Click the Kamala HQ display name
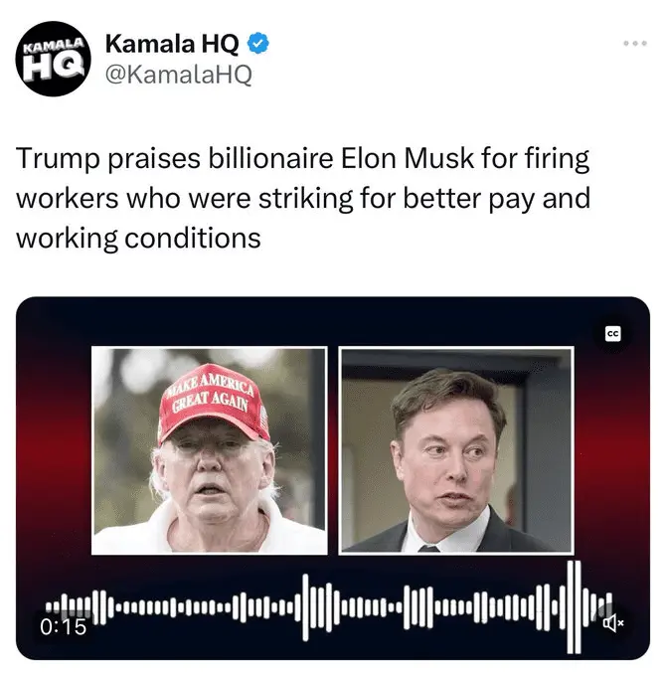Viewport: 666px width, 676px height. 172,44
